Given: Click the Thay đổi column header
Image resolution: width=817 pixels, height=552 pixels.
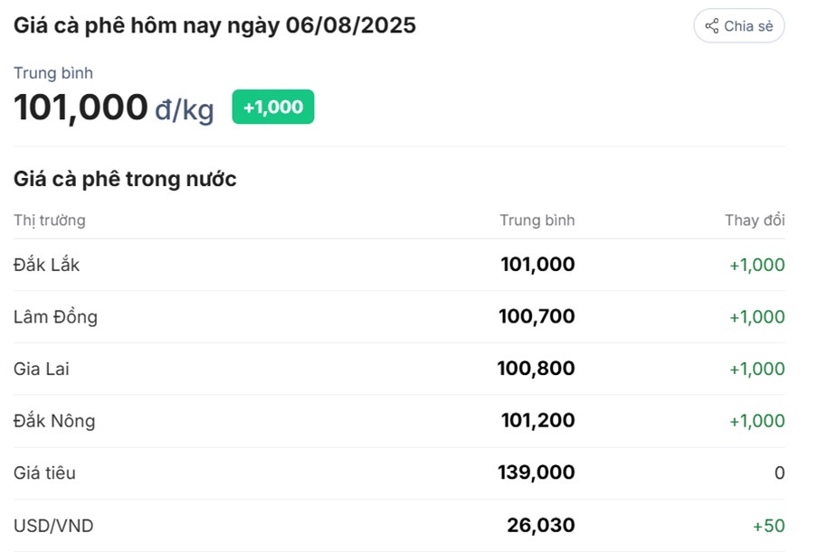Looking at the screenshot, I should pyautogui.click(x=755, y=220).
